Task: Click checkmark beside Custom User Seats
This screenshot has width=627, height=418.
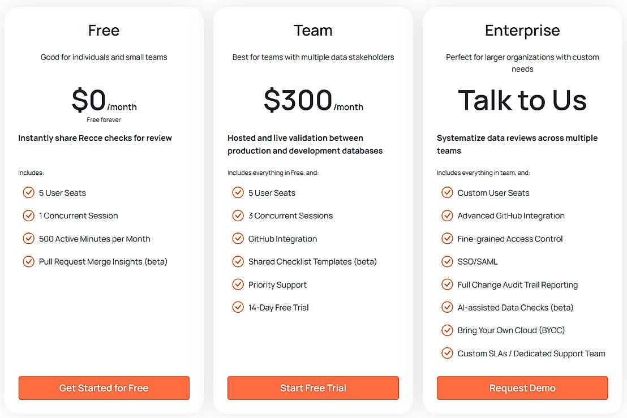Action: click(x=447, y=193)
